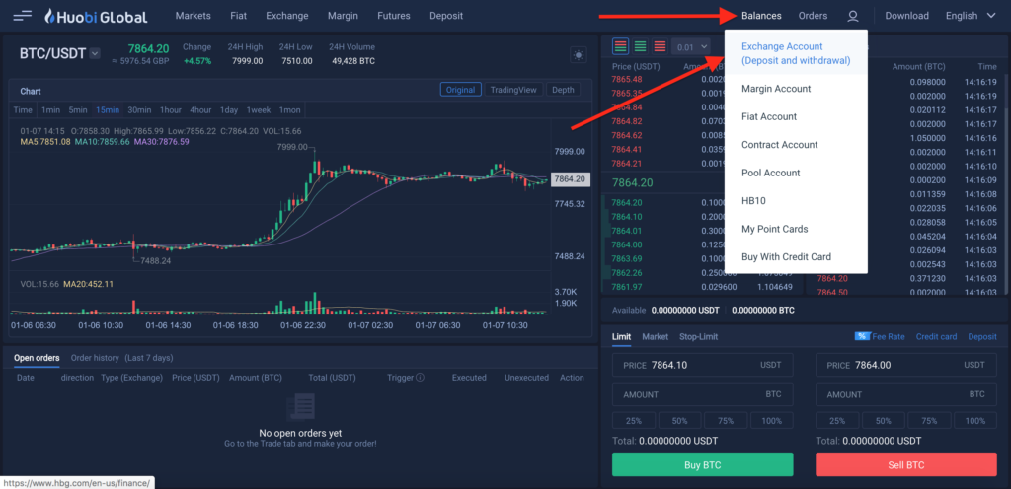Click the buy PRICE field showing 7864.10
This screenshot has height=489, width=1011.
click(702, 365)
